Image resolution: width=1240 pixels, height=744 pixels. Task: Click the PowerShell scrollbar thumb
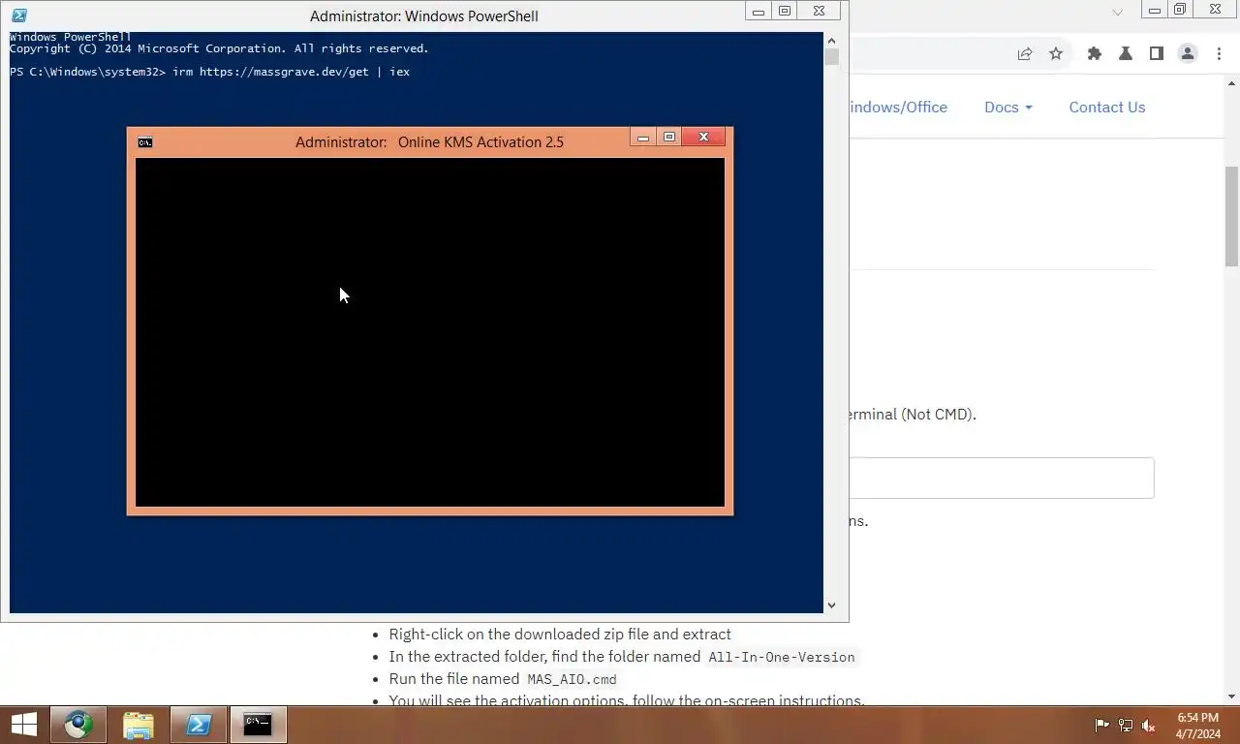point(831,57)
